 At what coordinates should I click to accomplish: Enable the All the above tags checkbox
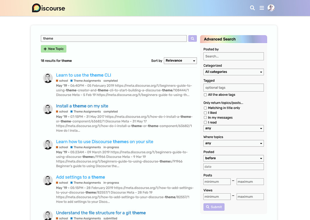tap(205, 95)
